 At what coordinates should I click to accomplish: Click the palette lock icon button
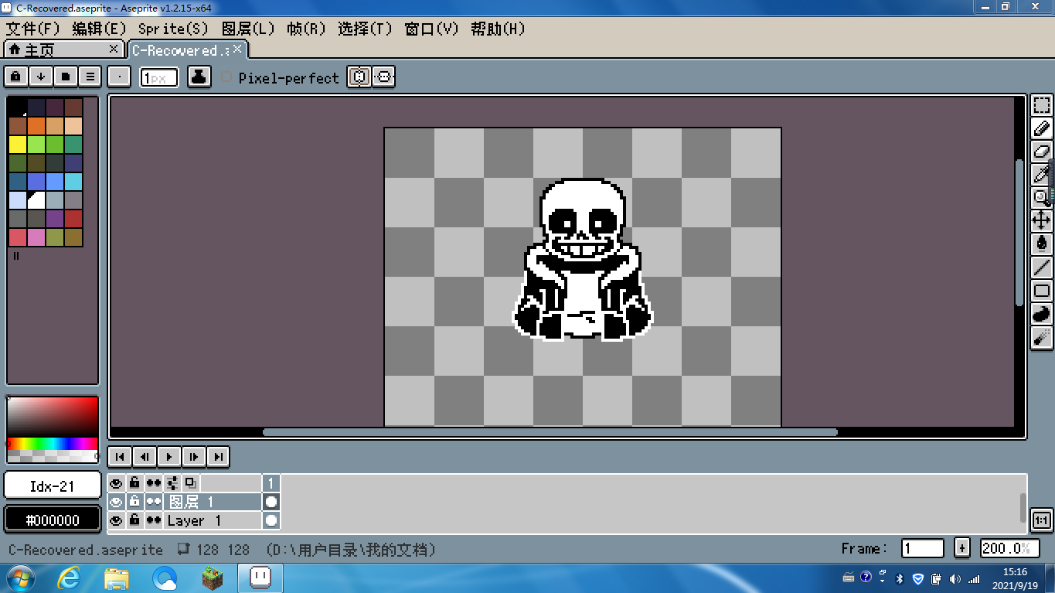16,77
